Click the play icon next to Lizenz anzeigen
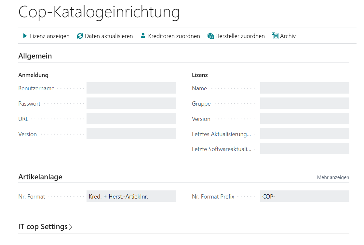364x245 pixels. [x=25, y=36]
